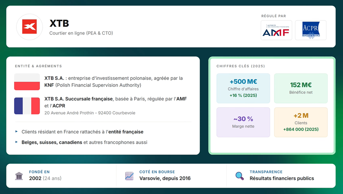
Task: Select the ~30 % Marge nette card
Action: [243, 122]
